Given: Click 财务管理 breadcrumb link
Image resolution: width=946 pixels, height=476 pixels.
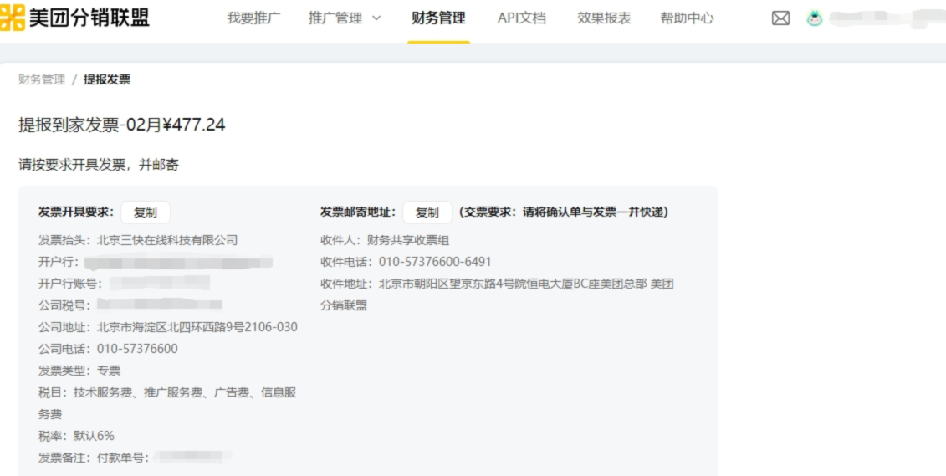Looking at the screenshot, I should pyautogui.click(x=42, y=79).
